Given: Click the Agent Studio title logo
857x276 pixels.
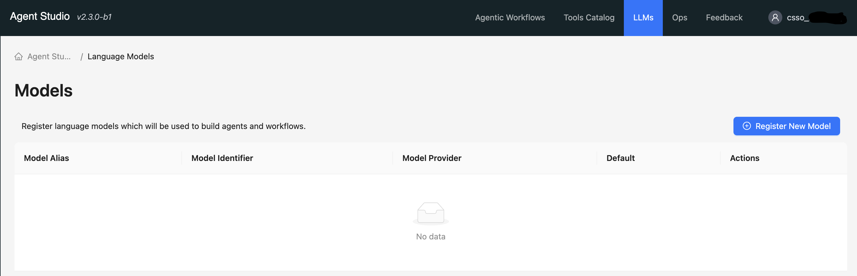Looking at the screenshot, I should tap(40, 16).
